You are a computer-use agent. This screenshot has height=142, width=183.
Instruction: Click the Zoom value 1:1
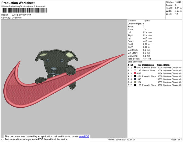tap(177, 14)
